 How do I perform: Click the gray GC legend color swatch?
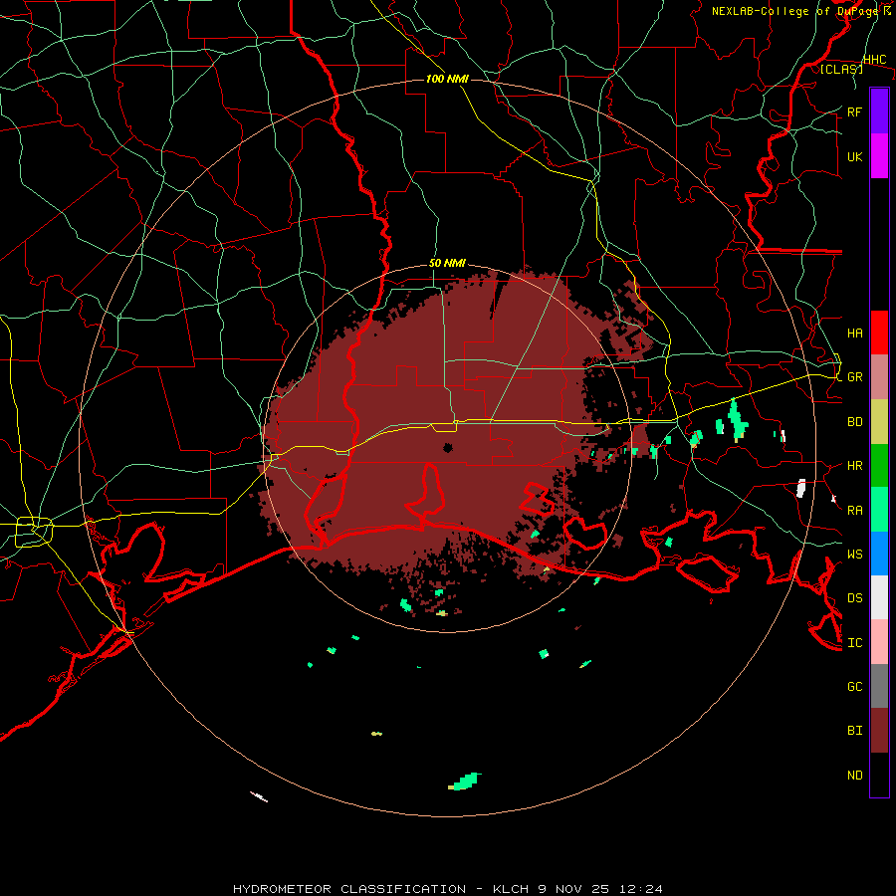879,686
